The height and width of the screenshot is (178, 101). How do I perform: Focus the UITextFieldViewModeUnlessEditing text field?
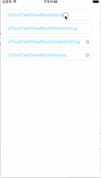(49, 42)
